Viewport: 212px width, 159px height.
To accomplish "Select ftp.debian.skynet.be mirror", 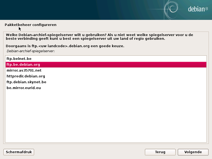I will point(106,82).
